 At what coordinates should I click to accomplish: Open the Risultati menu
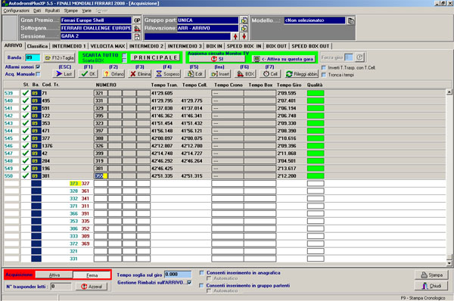tap(52, 11)
